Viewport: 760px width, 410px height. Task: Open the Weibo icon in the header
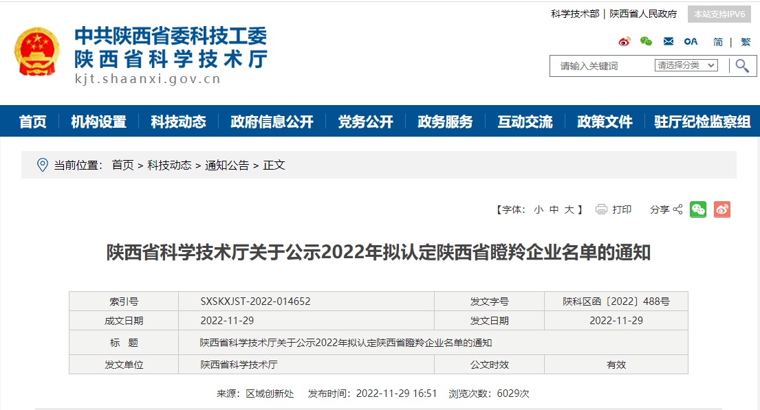tap(624, 42)
